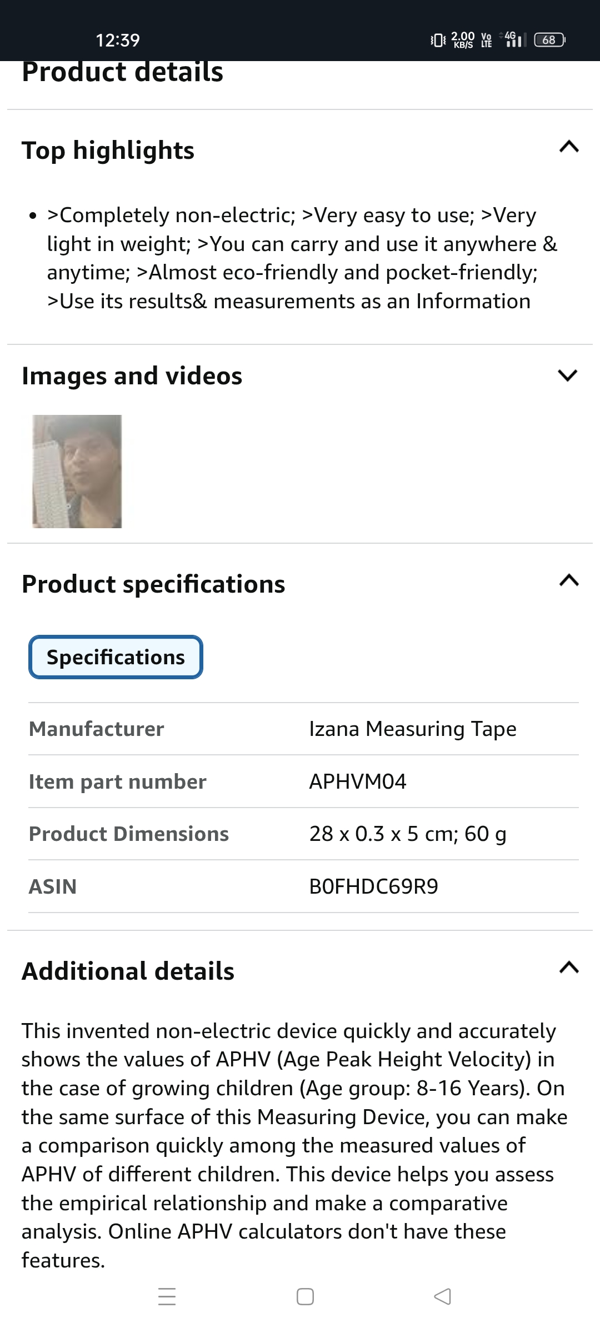Tap the clock time in status bar
Image resolution: width=600 pixels, height=1333 pixels.
118,40
